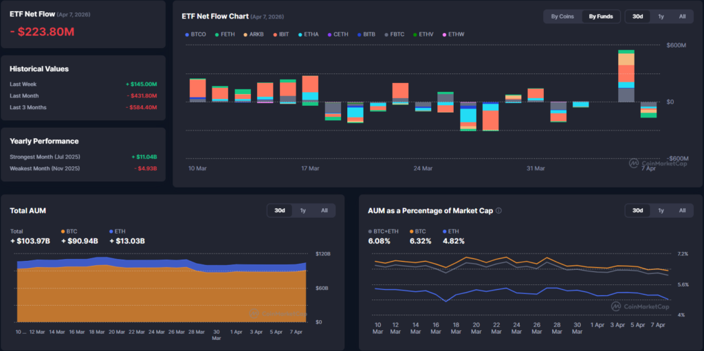The height and width of the screenshot is (351, 704).
Task: Choose 1y in AUM Percentage of Market Cap
Action: (660, 210)
